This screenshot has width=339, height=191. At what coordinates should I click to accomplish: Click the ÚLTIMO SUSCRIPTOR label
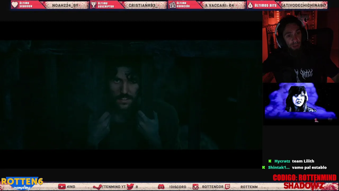pos(106,5)
